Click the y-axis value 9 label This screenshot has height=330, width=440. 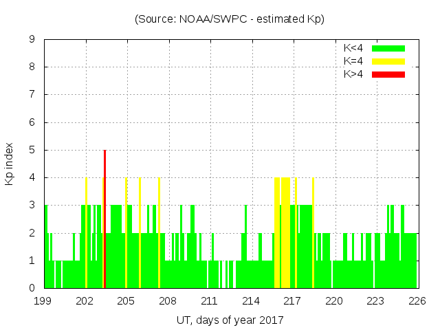[32, 39]
